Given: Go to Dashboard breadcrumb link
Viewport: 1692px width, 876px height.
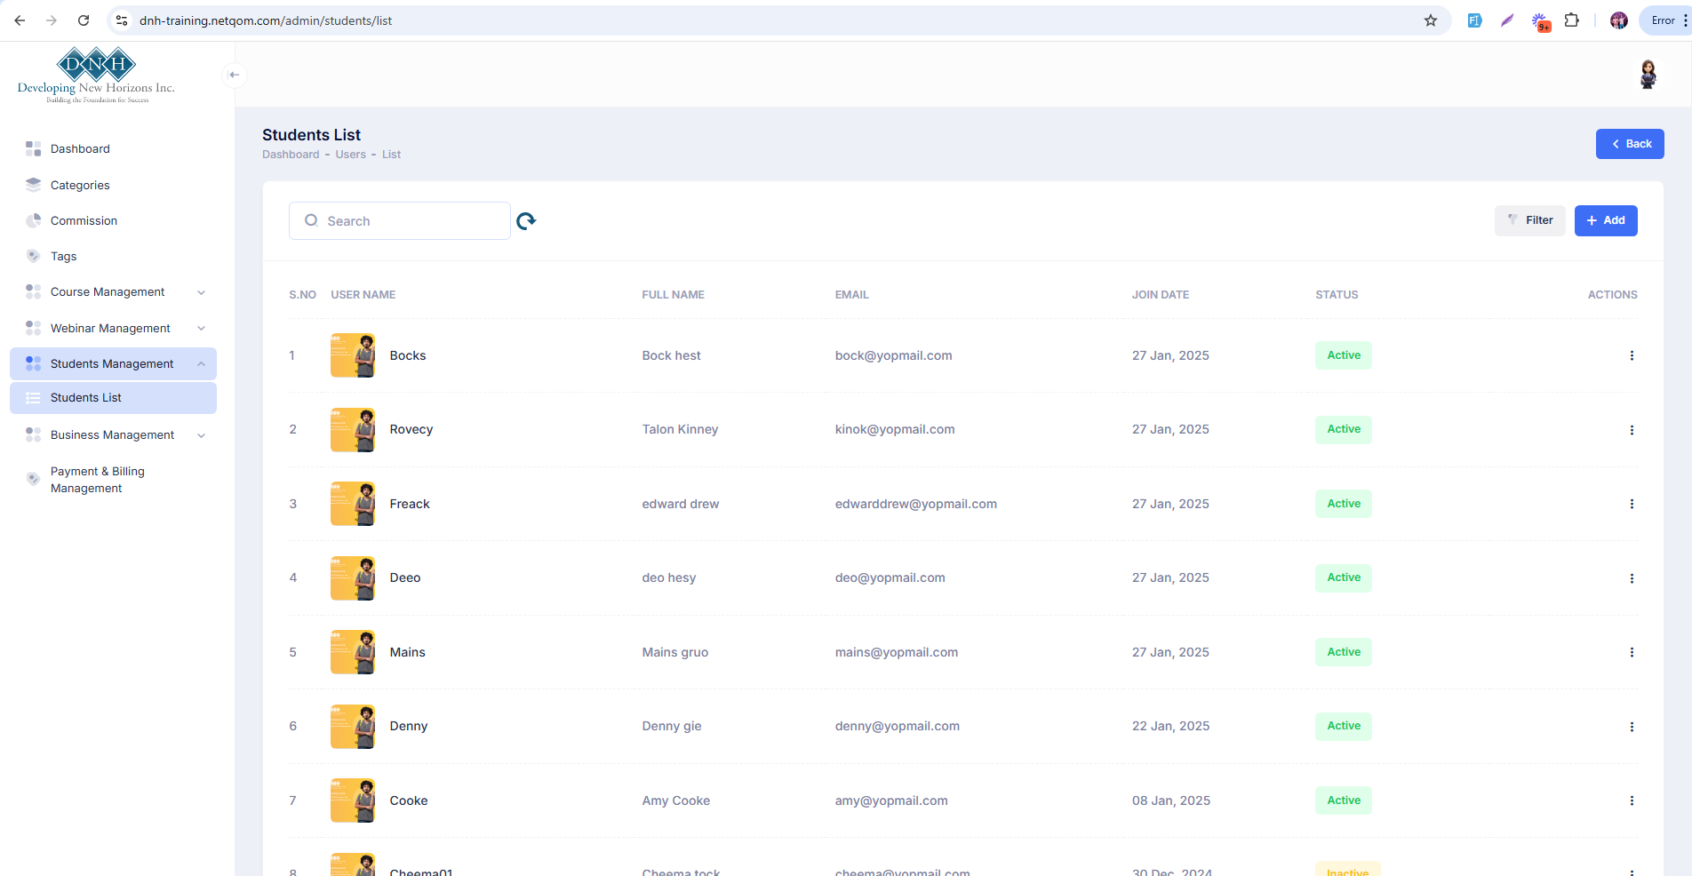Looking at the screenshot, I should (x=291, y=155).
